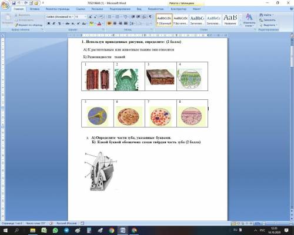Switch to the Вставка ribbon tab

point(35,9)
